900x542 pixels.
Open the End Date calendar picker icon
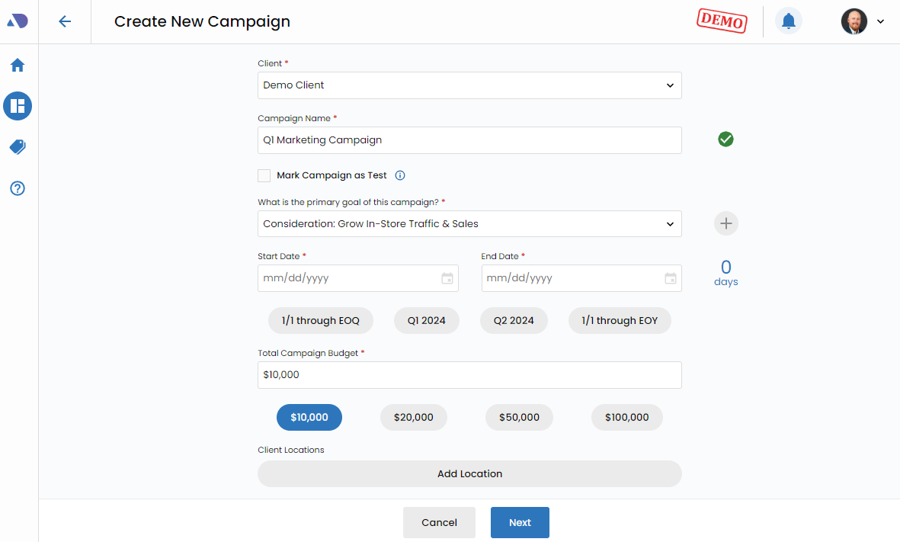[671, 278]
